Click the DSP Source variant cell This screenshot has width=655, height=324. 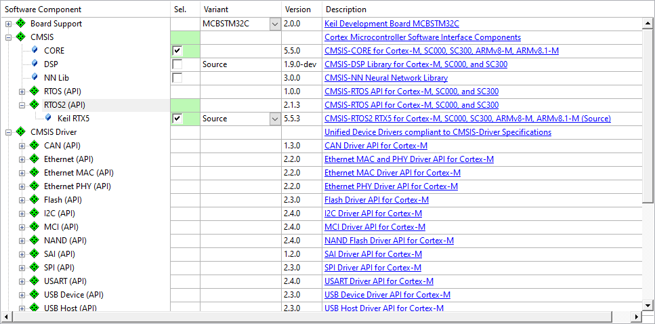tap(241, 64)
